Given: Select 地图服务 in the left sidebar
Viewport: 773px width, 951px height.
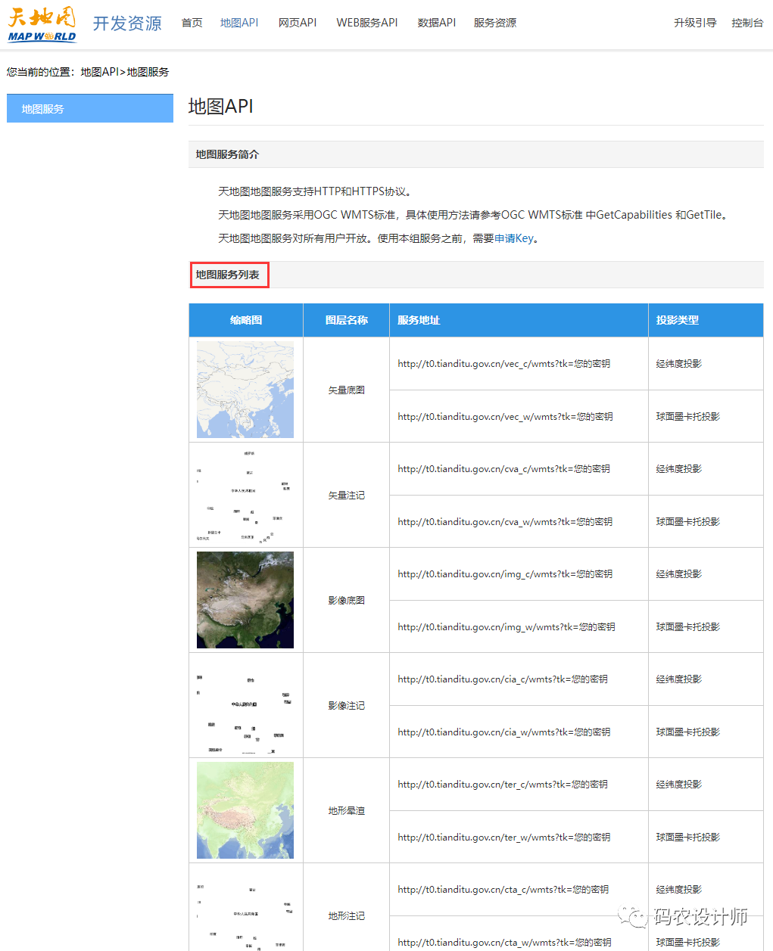Looking at the screenshot, I should (x=90, y=109).
